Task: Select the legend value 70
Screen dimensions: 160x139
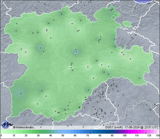Action: [87, 136]
